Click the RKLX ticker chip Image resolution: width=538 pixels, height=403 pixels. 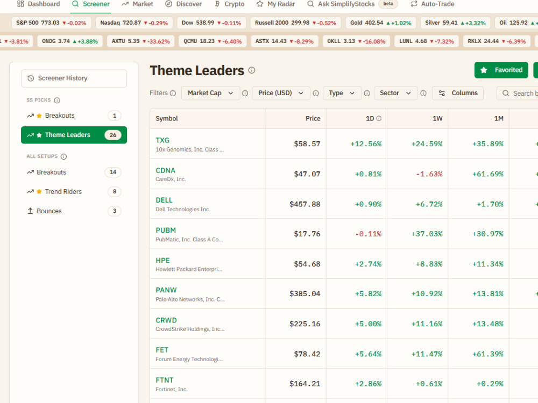(x=497, y=41)
